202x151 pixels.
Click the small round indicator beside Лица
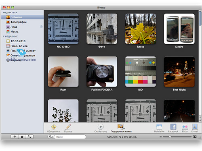pyautogui.click(x=41, y=27)
